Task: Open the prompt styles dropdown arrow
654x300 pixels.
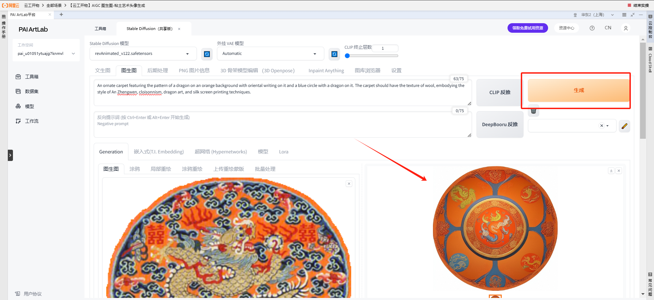Action: point(607,126)
